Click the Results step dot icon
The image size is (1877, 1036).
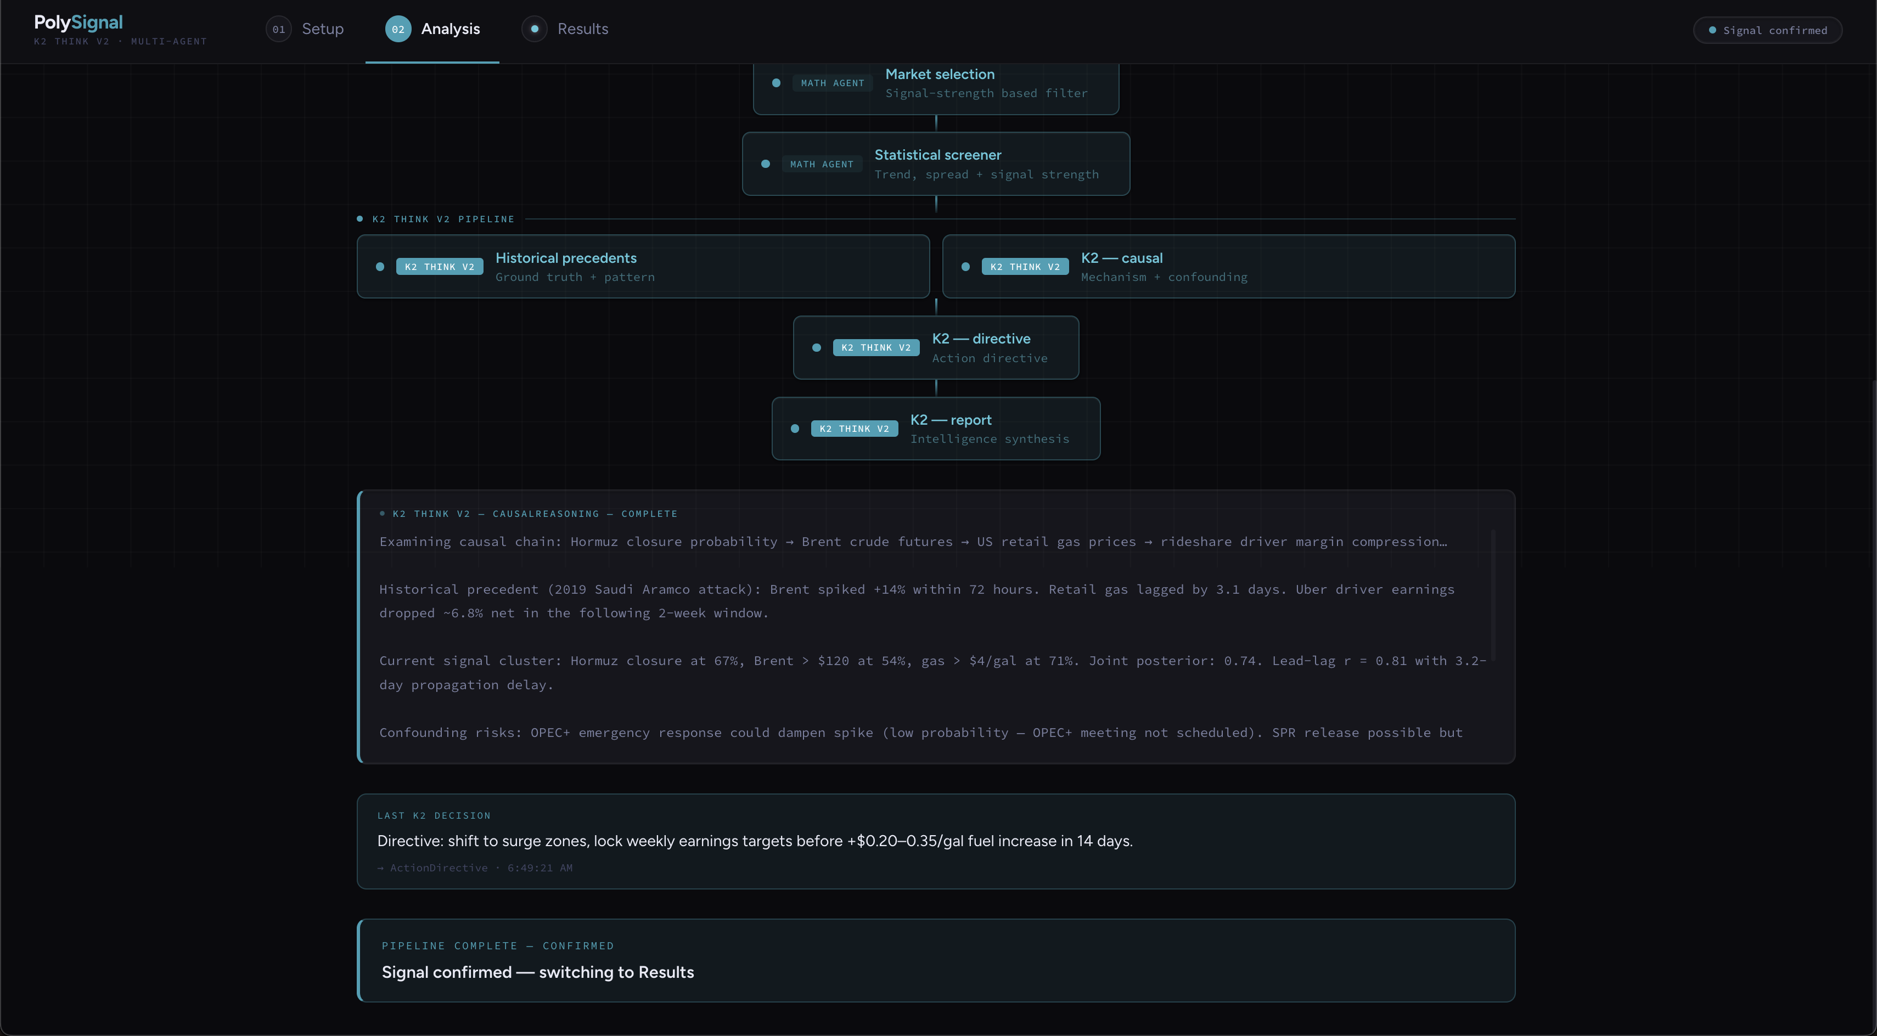tap(534, 29)
